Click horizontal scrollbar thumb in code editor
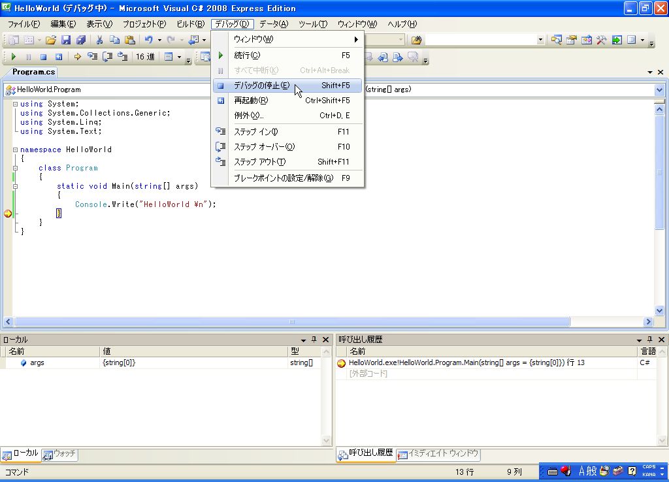This screenshot has height=482, width=669. pyautogui.click(x=292, y=321)
